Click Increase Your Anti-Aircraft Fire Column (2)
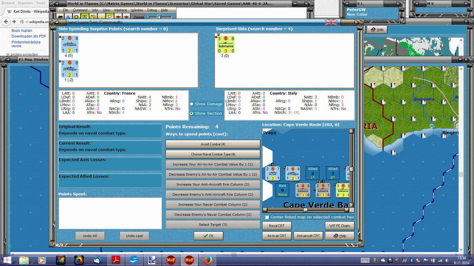The image size is (474, 266). click(x=213, y=184)
